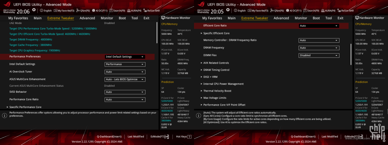Click the info icon beside right help text
Image resolution: width=388 pixels, height=145 pixels.
[198, 115]
